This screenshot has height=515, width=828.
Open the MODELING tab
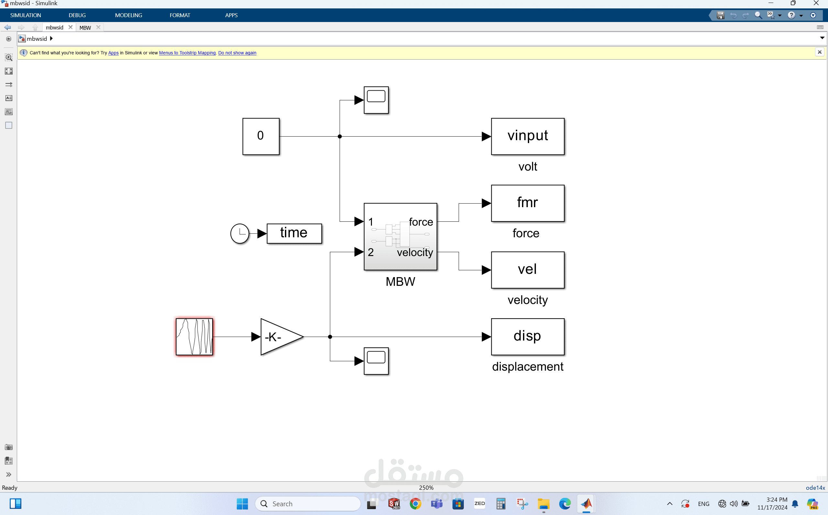(128, 15)
